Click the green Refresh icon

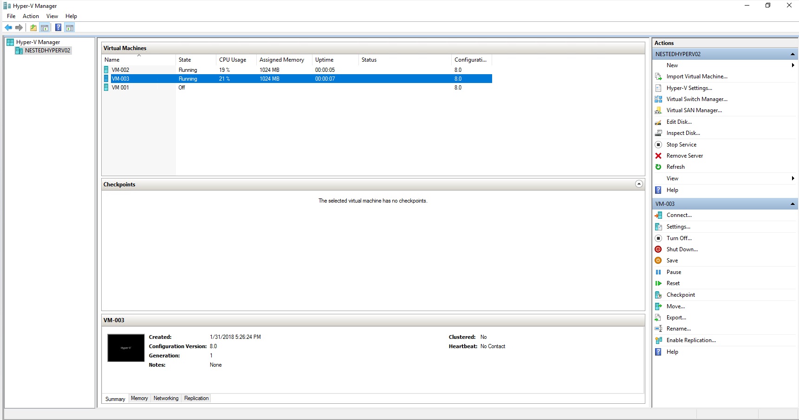click(x=658, y=167)
